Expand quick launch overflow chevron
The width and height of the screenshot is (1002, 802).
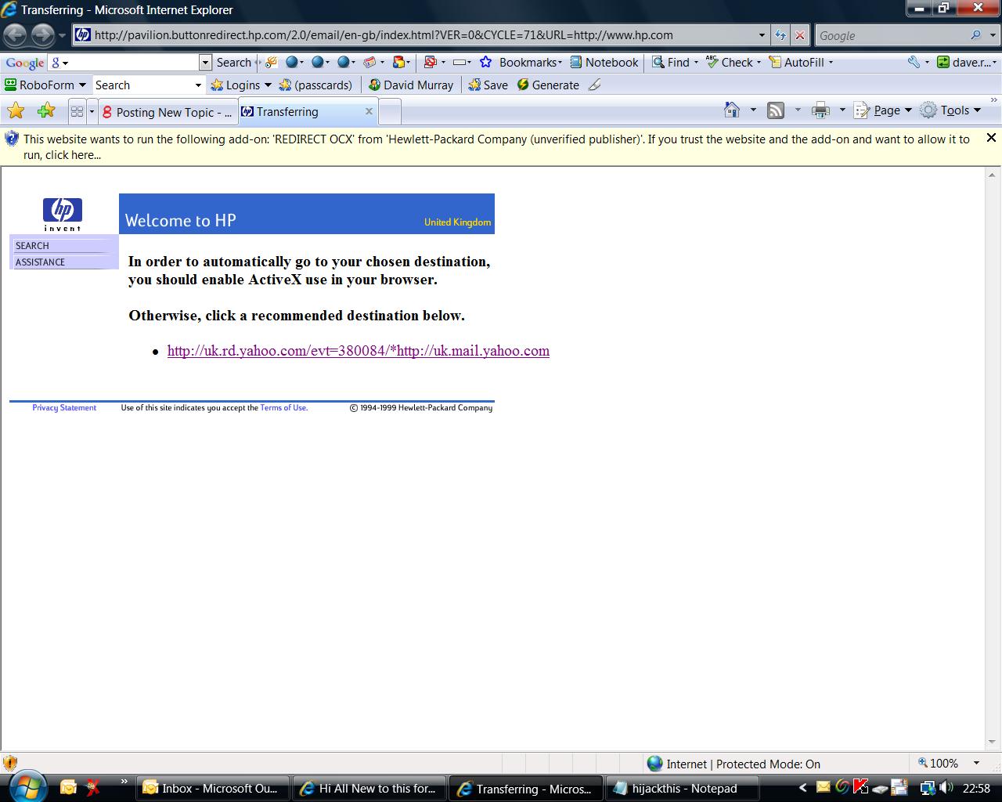point(124,782)
